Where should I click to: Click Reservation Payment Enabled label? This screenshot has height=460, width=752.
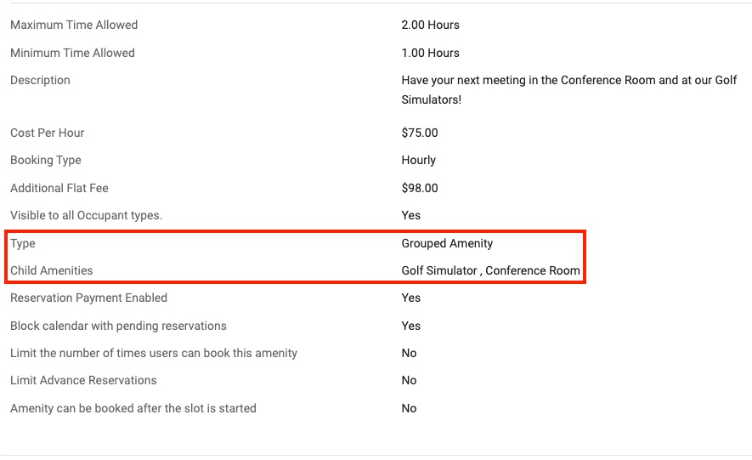[88, 298]
